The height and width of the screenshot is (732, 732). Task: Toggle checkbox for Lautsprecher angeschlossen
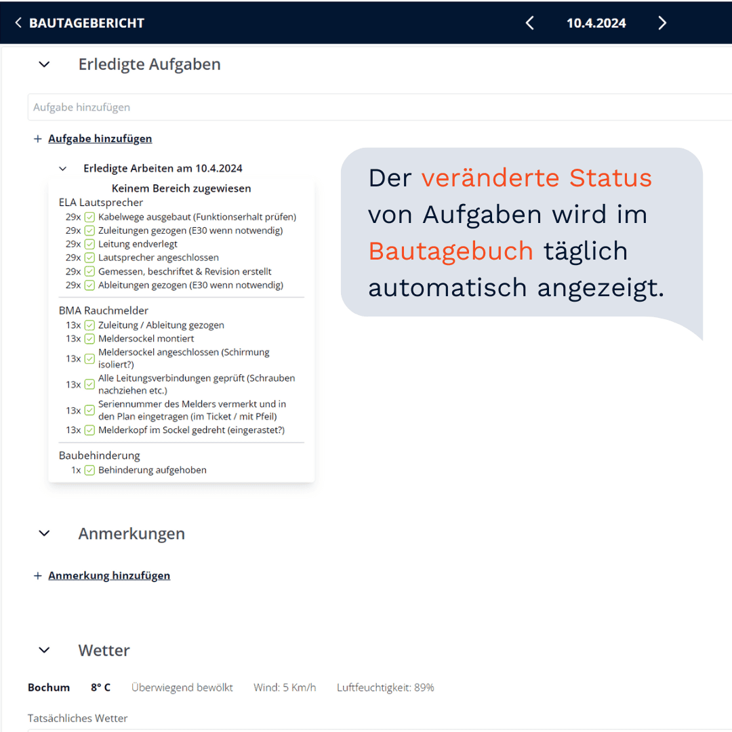[x=89, y=258]
